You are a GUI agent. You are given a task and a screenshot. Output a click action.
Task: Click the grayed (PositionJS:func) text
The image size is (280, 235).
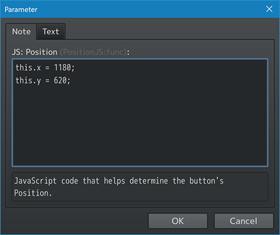click(93, 52)
